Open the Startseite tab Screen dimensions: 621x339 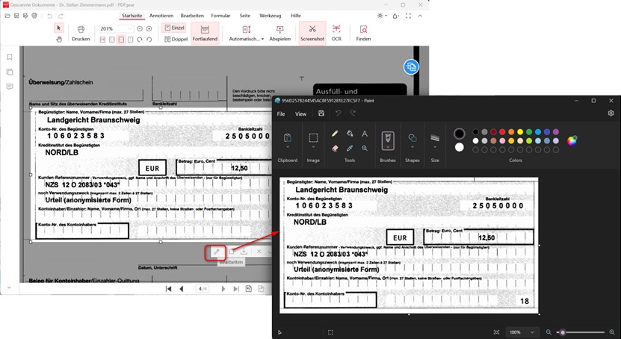(x=132, y=16)
